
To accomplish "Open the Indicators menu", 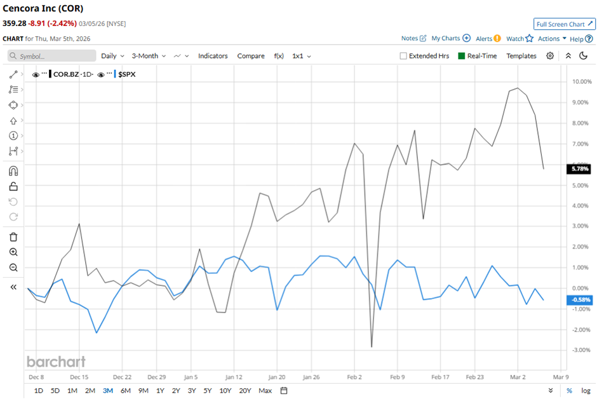I will click(213, 56).
